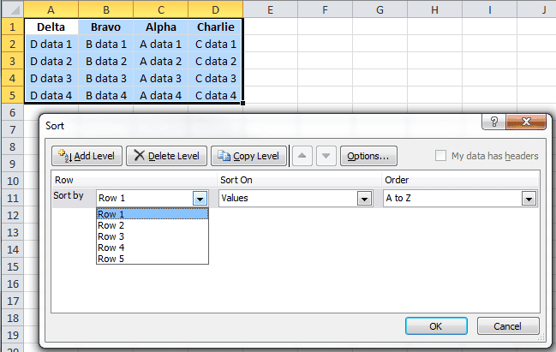Select row 12 header

(x=13, y=215)
